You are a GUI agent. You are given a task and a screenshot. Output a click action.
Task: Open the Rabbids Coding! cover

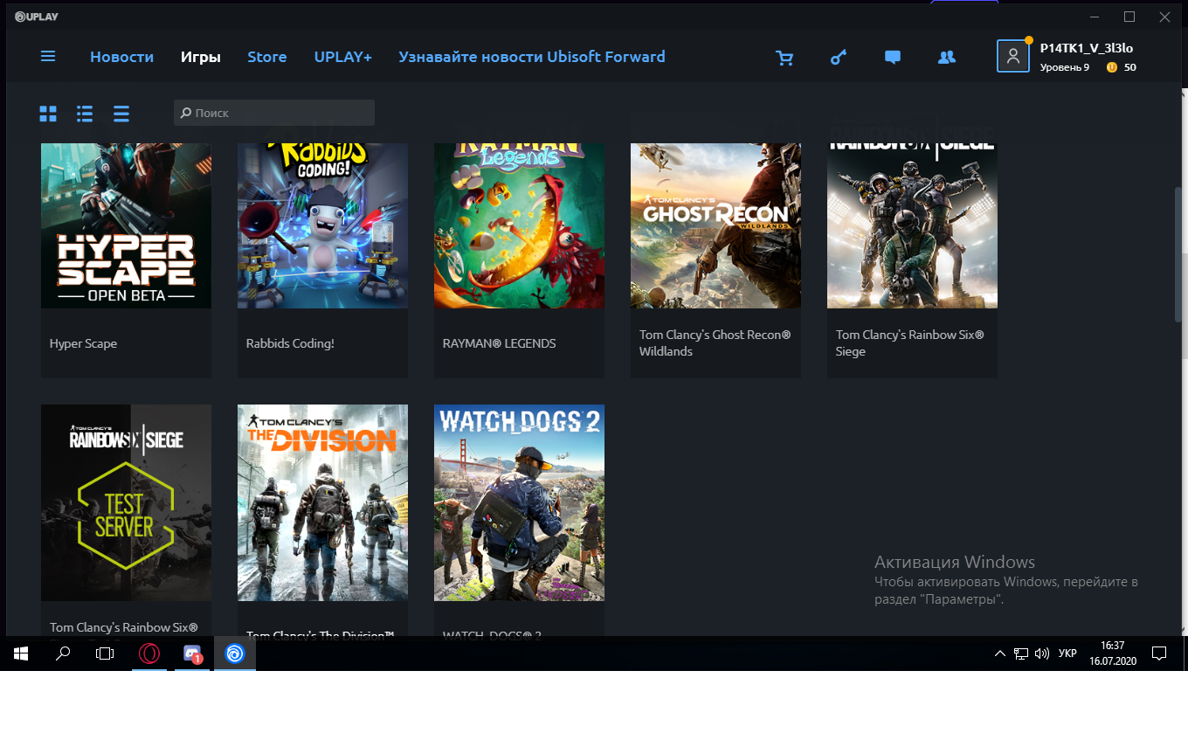(x=322, y=225)
